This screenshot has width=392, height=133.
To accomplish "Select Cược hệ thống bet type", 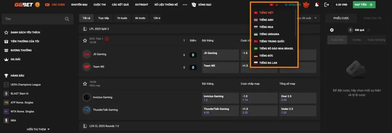I will 376,40.
